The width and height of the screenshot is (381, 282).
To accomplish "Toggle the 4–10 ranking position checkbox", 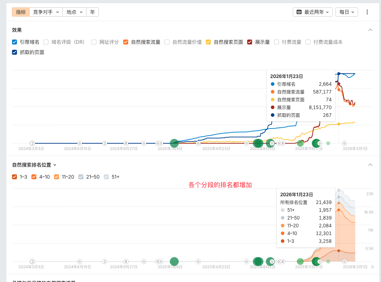I will 34,177.
